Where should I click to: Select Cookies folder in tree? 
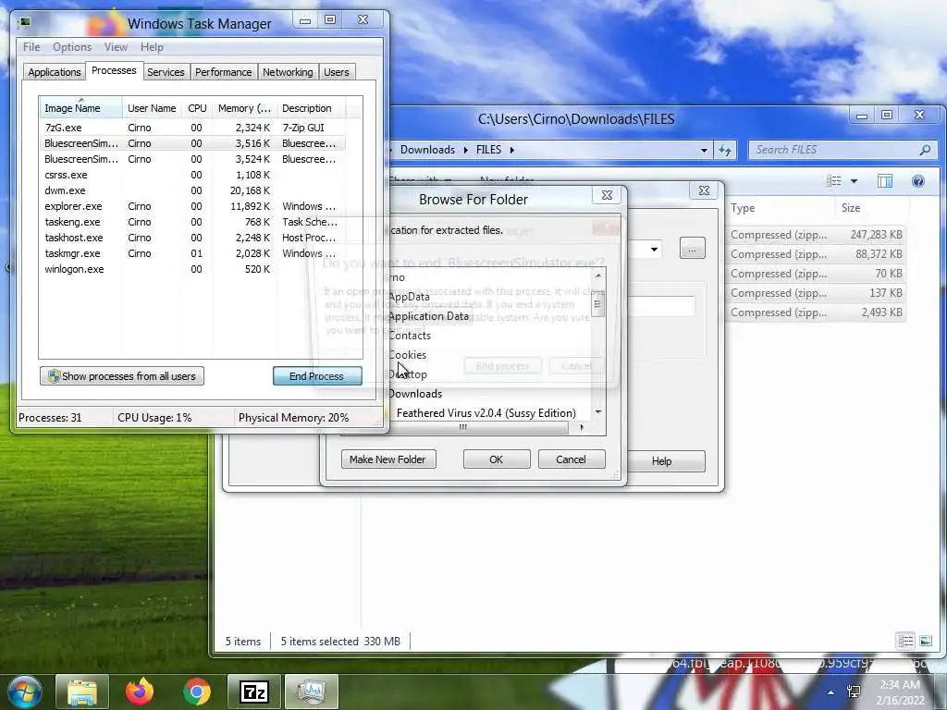[408, 354]
